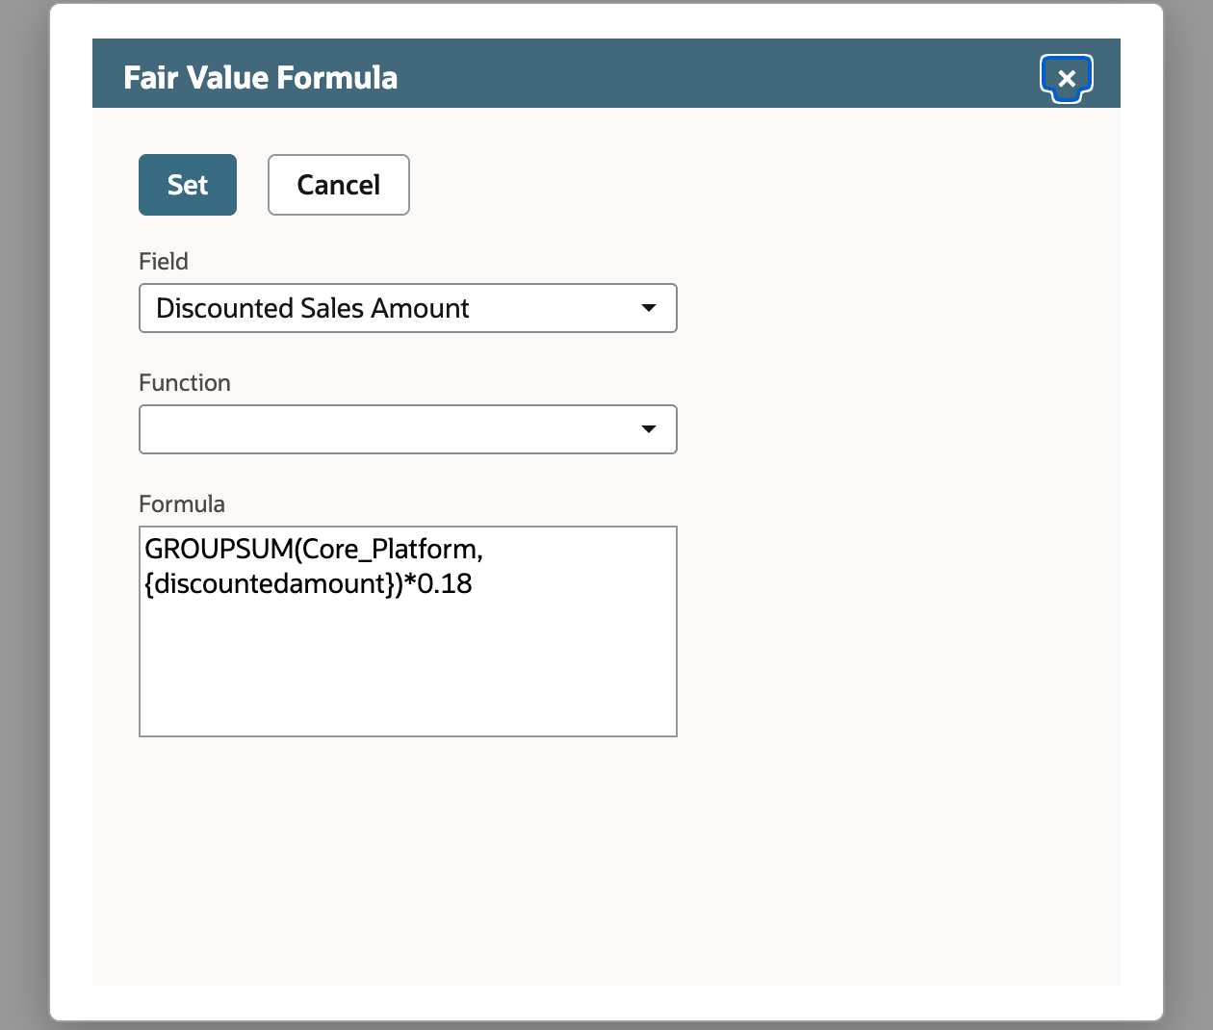Open the Field dropdown showing Discounted Sales Amount
Image resolution: width=1213 pixels, height=1030 pixels.
point(408,308)
